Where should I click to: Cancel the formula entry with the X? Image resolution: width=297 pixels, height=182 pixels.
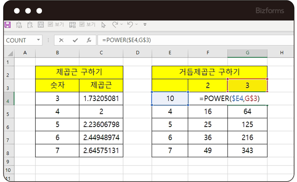61,40
